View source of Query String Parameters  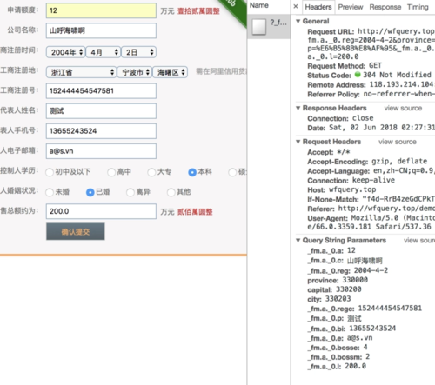[x=419, y=241]
